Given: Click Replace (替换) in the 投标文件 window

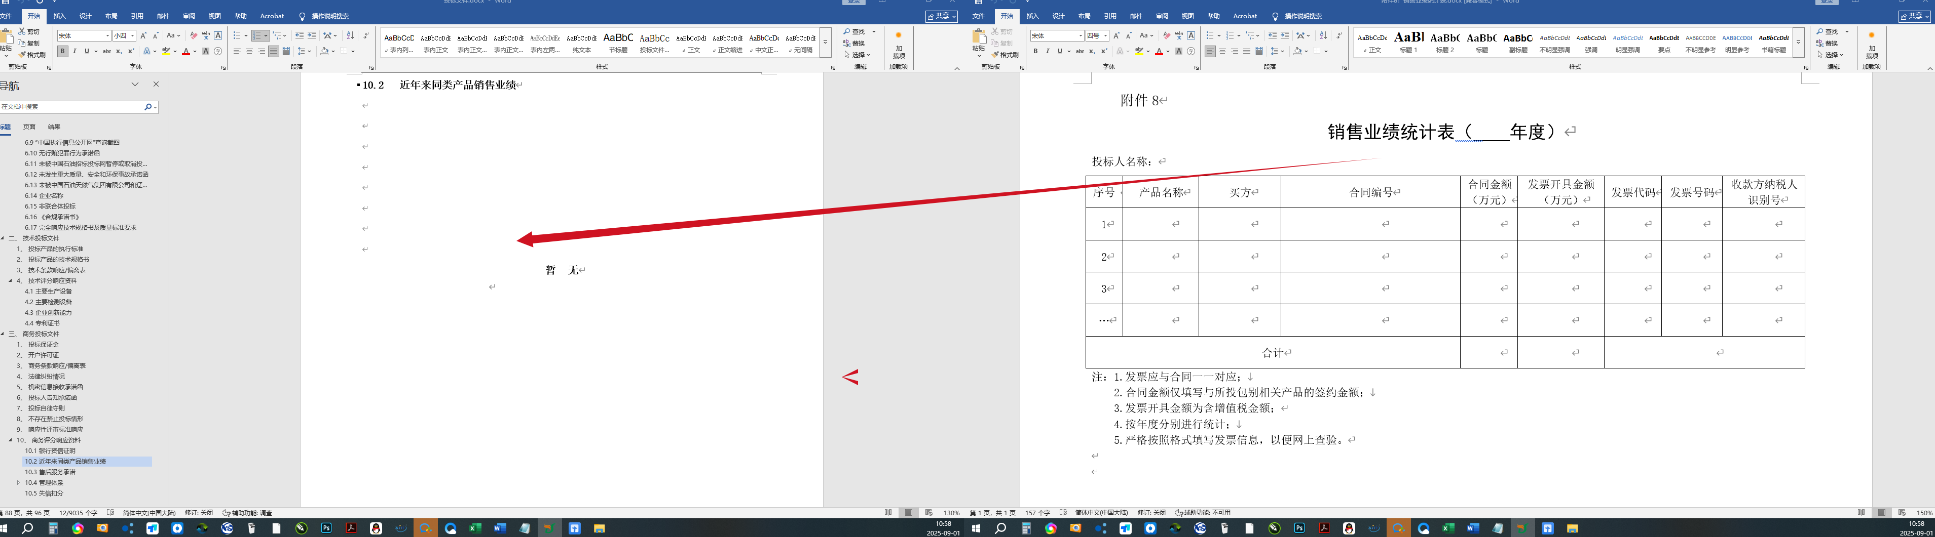Looking at the screenshot, I should (x=854, y=43).
